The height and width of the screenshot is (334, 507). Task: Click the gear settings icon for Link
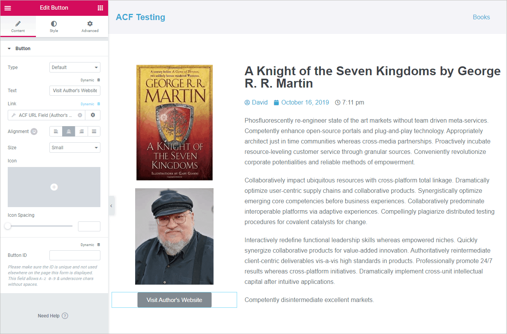pyautogui.click(x=93, y=115)
